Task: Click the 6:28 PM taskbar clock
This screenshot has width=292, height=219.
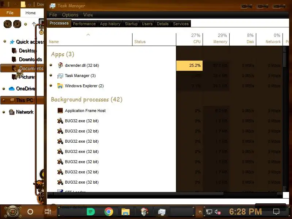Action: click(x=245, y=212)
